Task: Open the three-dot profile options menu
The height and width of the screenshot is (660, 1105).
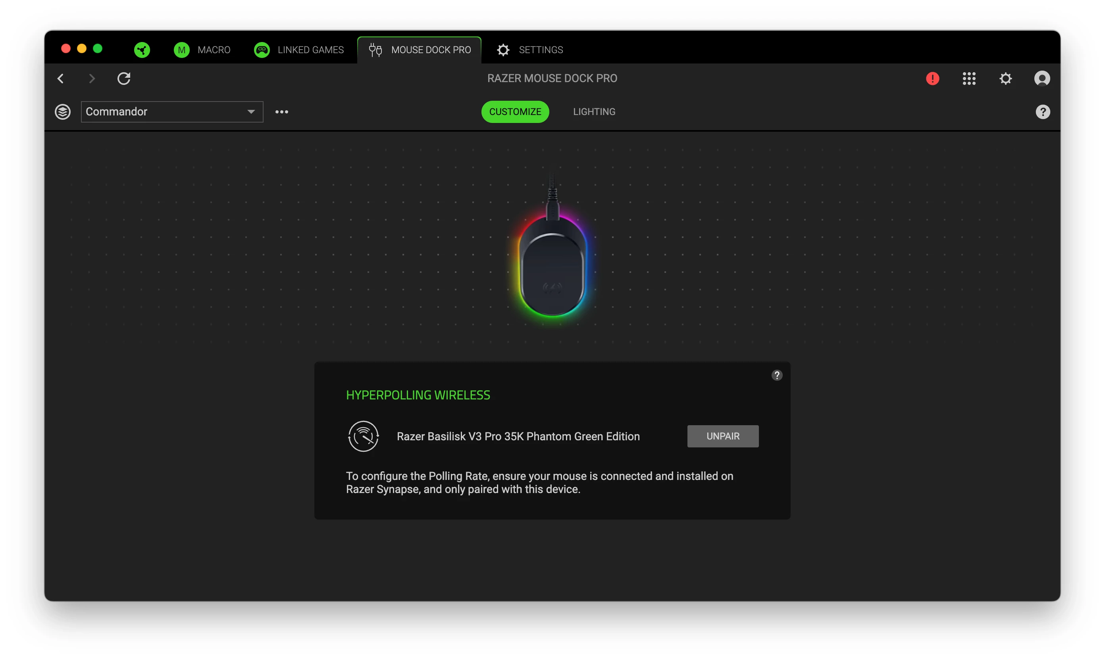Action: pyautogui.click(x=282, y=111)
